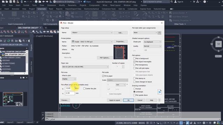Click the next drawing right arrow in quick access toolbar

point(47,2)
